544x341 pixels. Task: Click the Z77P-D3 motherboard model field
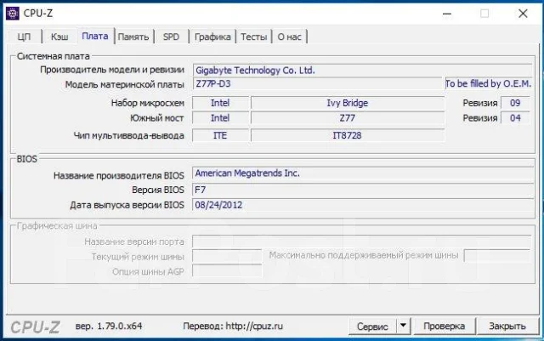(317, 84)
